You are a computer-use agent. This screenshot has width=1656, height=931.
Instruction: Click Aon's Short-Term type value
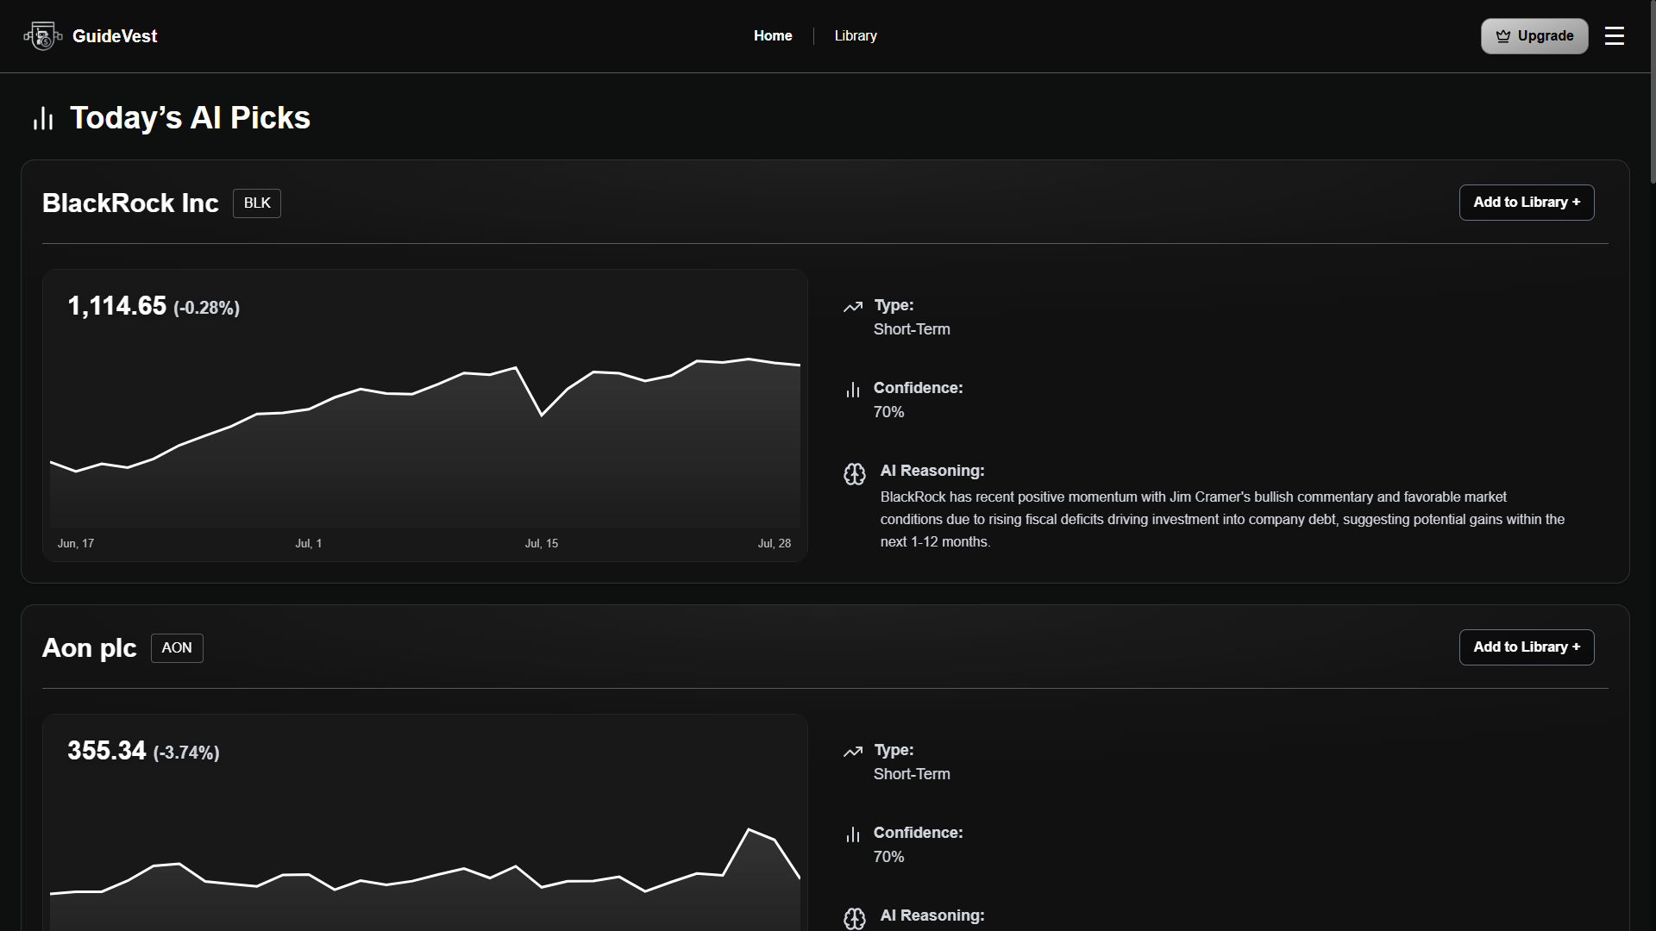pyautogui.click(x=912, y=775)
